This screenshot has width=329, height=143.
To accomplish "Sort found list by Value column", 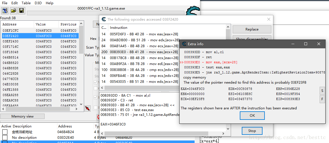I will 46,24.
